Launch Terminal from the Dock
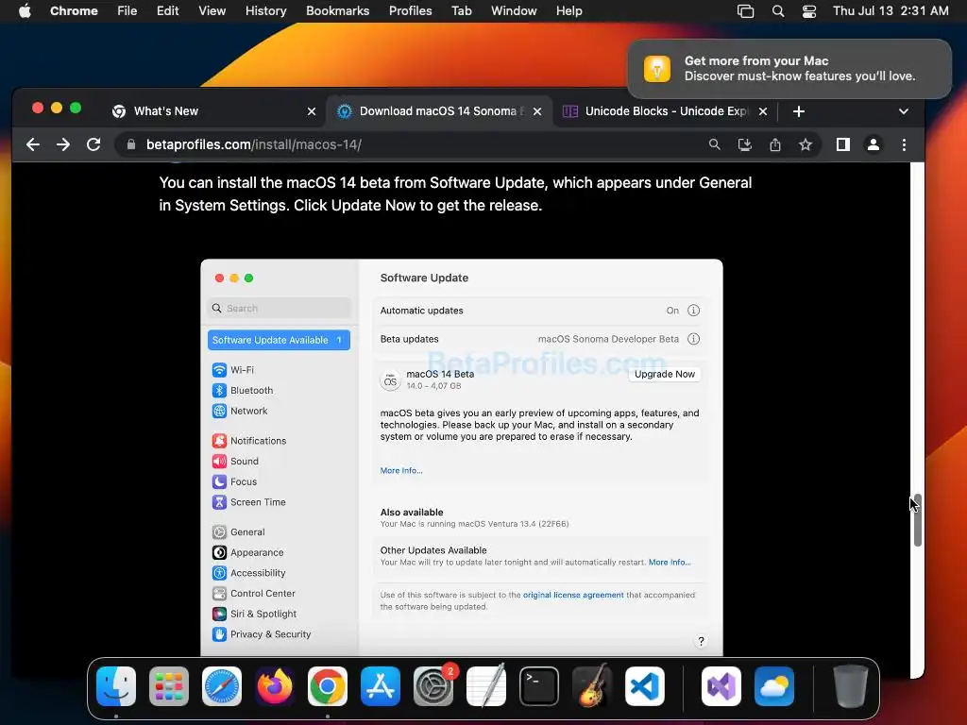Screen dimensions: 967x725 (x=539, y=686)
